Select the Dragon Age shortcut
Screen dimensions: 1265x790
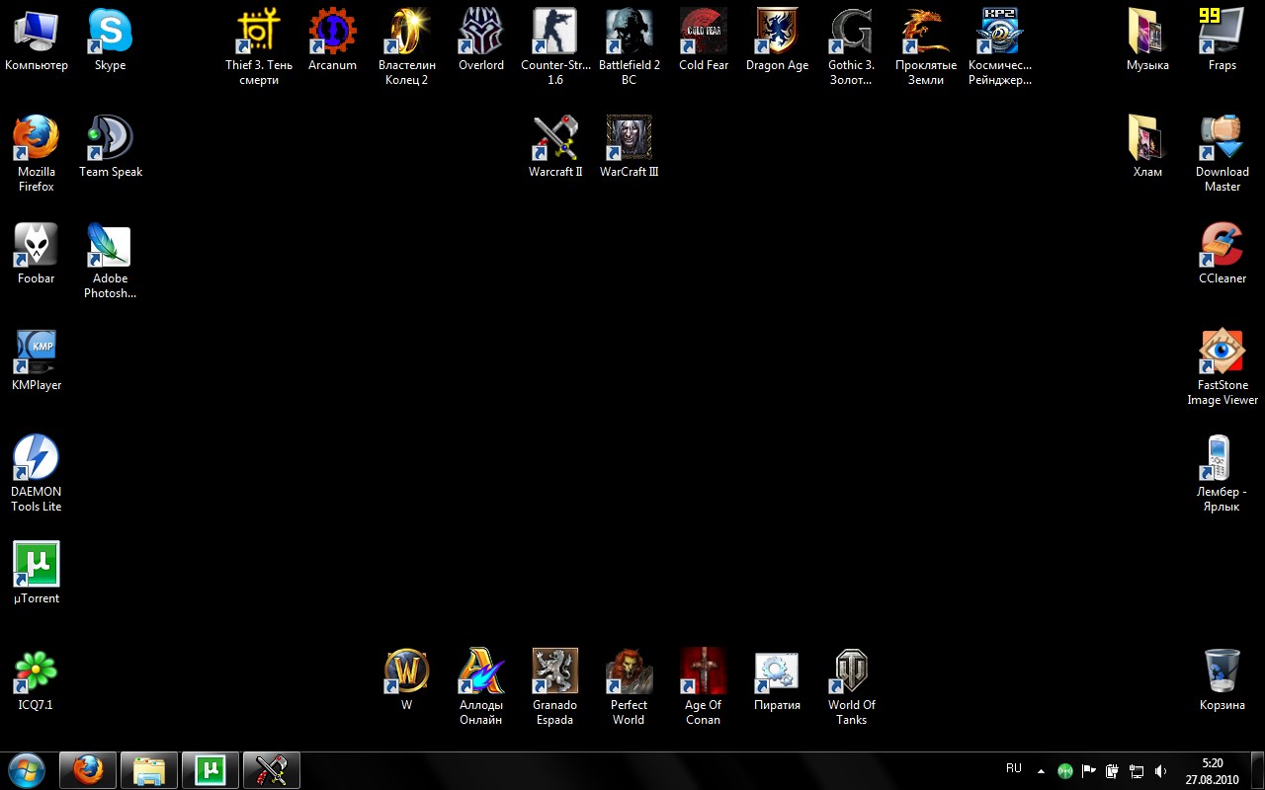coord(778,39)
